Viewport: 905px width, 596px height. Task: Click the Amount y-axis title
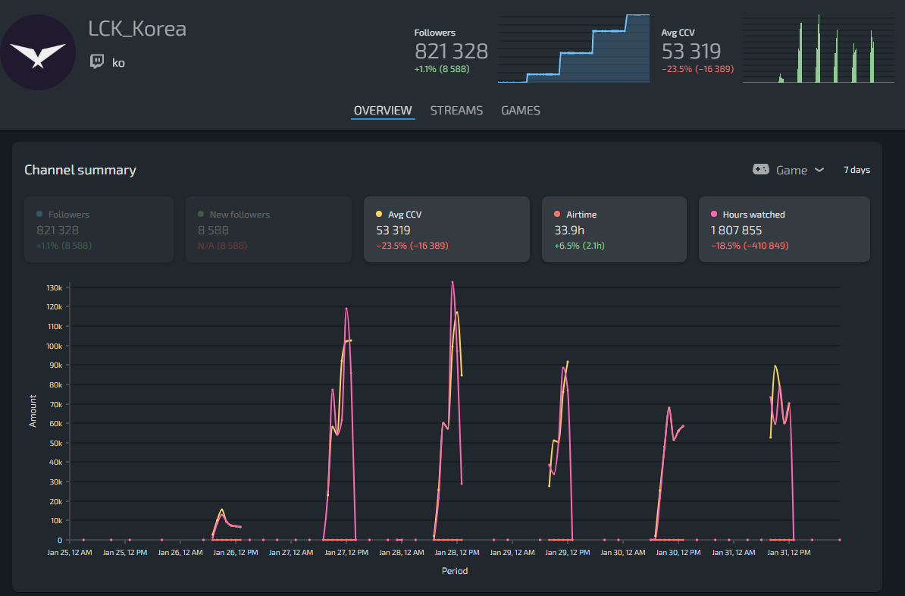click(33, 411)
